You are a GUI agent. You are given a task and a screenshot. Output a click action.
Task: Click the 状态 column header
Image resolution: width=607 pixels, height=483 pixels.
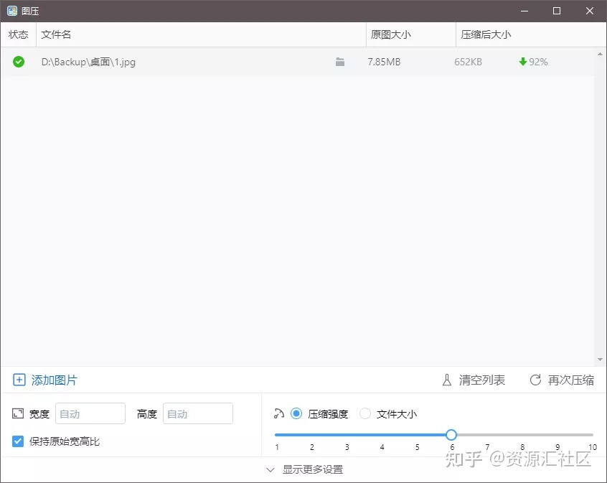click(x=18, y=34)
